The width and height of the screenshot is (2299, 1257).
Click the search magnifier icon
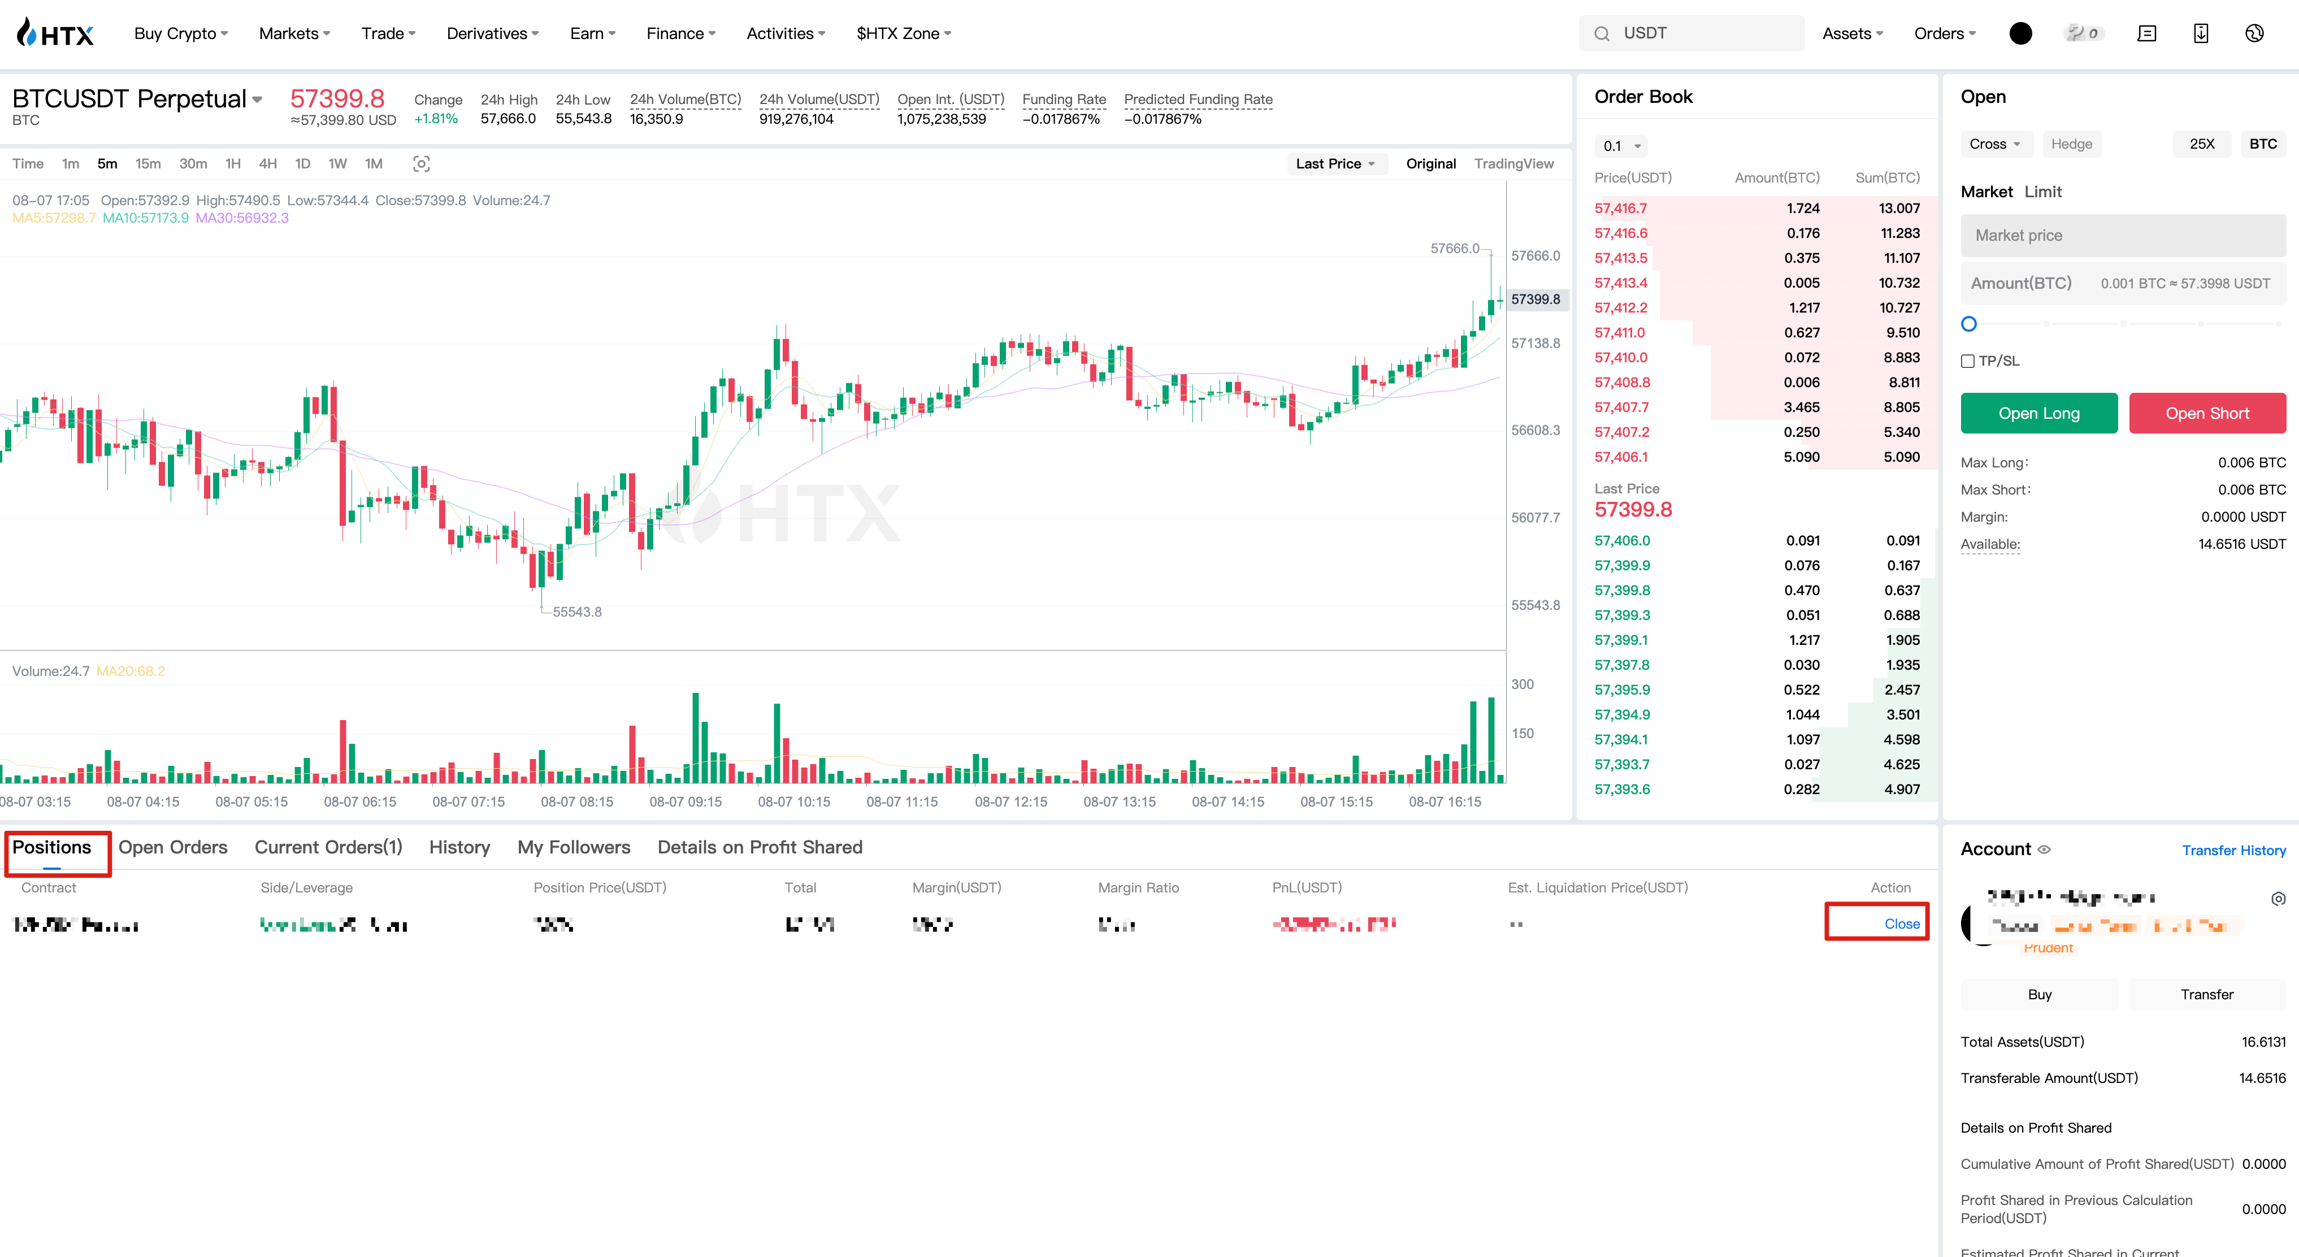(1602, 34)
